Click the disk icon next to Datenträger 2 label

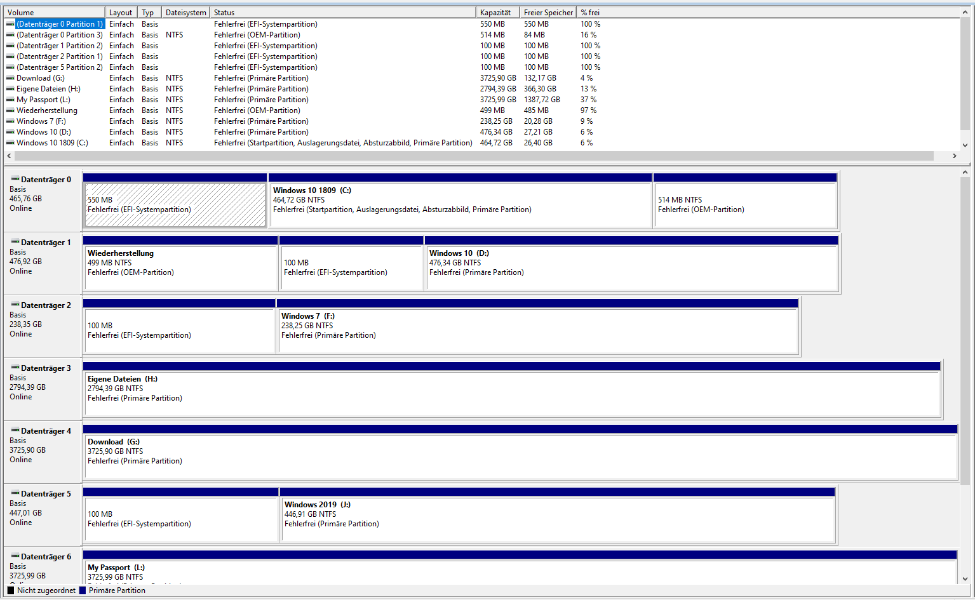15,305
